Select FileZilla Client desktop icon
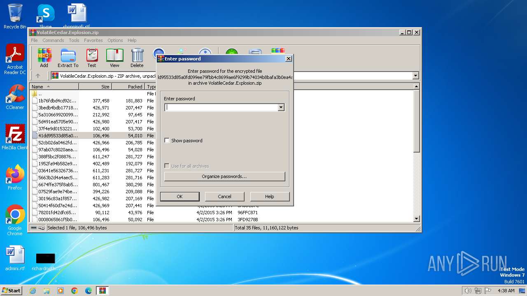Screen dimensions: 527x296 15,137
